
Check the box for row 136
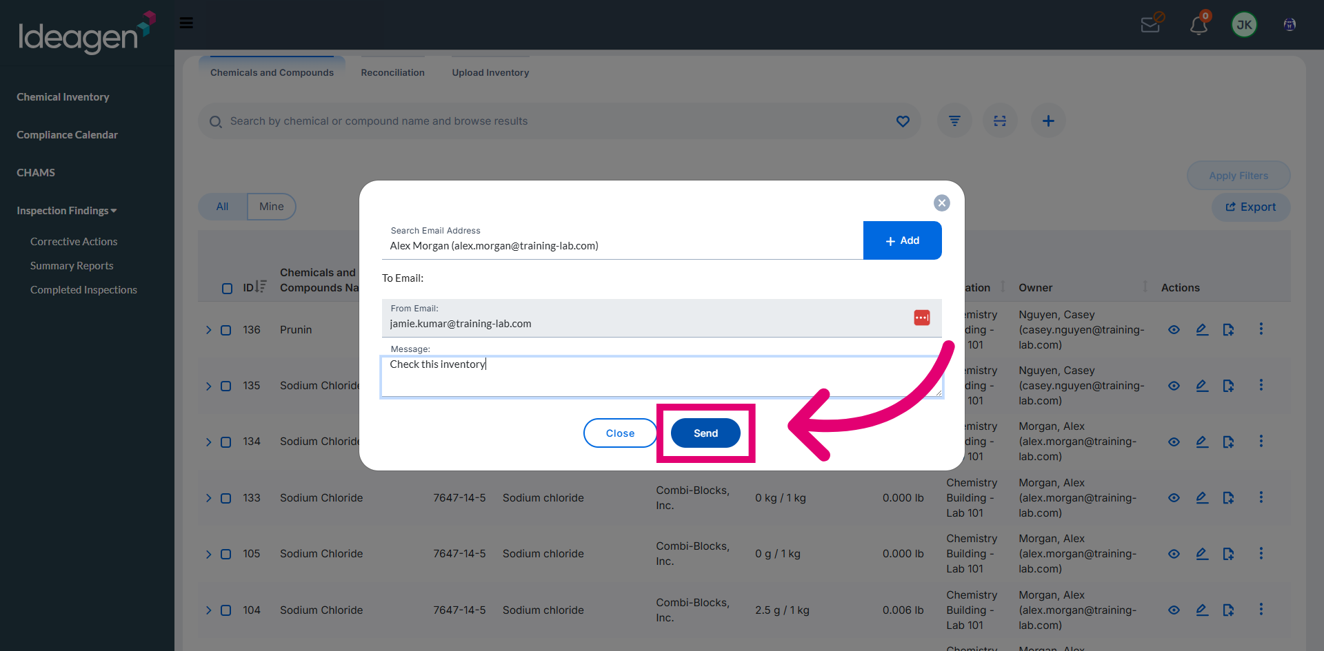[x=225, y=330]
